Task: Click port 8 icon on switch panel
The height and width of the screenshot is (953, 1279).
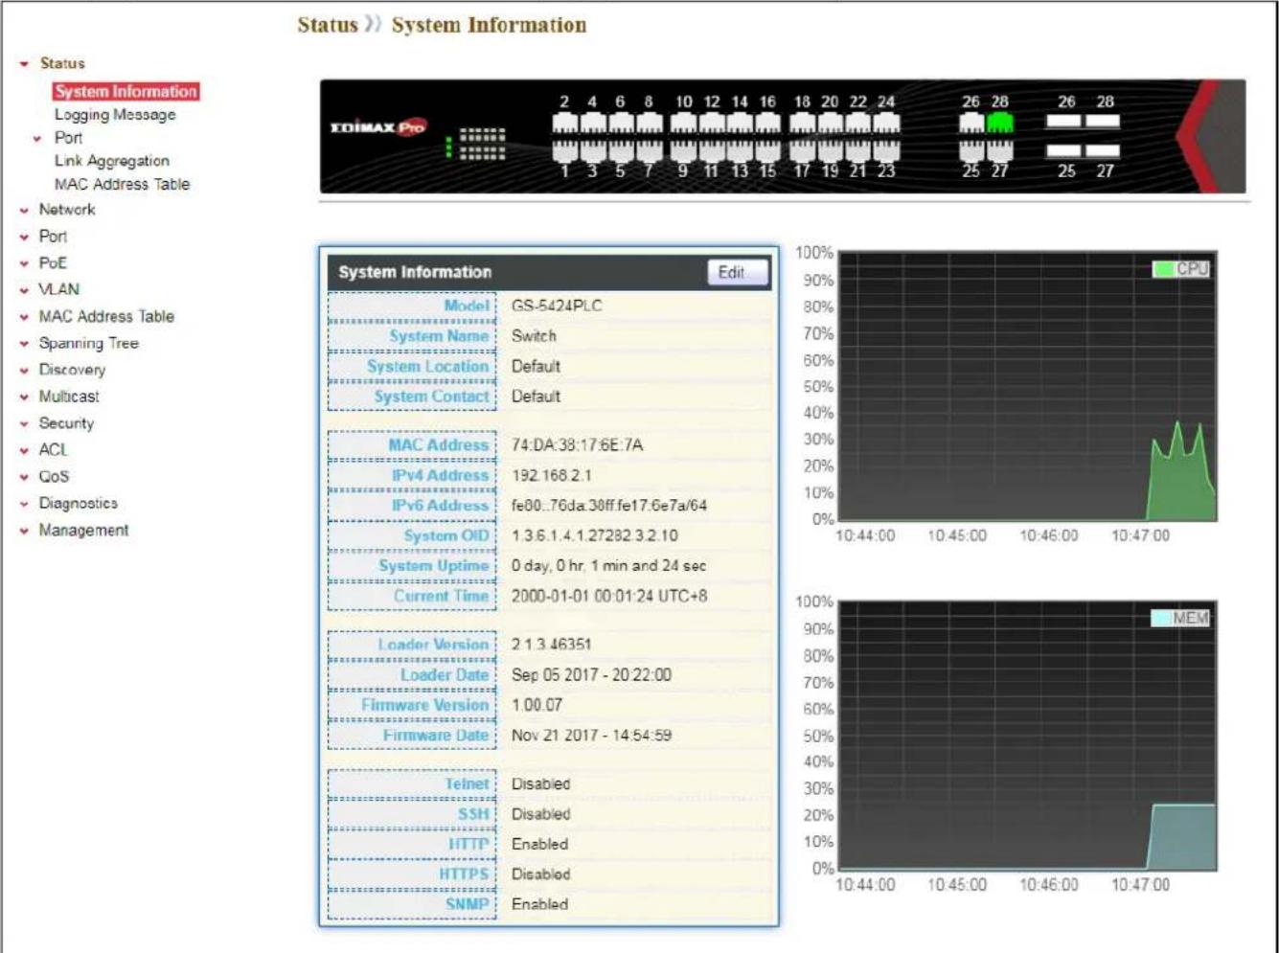Action: (649, 123)
